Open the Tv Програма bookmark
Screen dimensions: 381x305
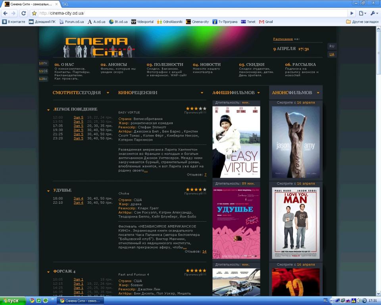pyautogui.click(x=225, y=22)
